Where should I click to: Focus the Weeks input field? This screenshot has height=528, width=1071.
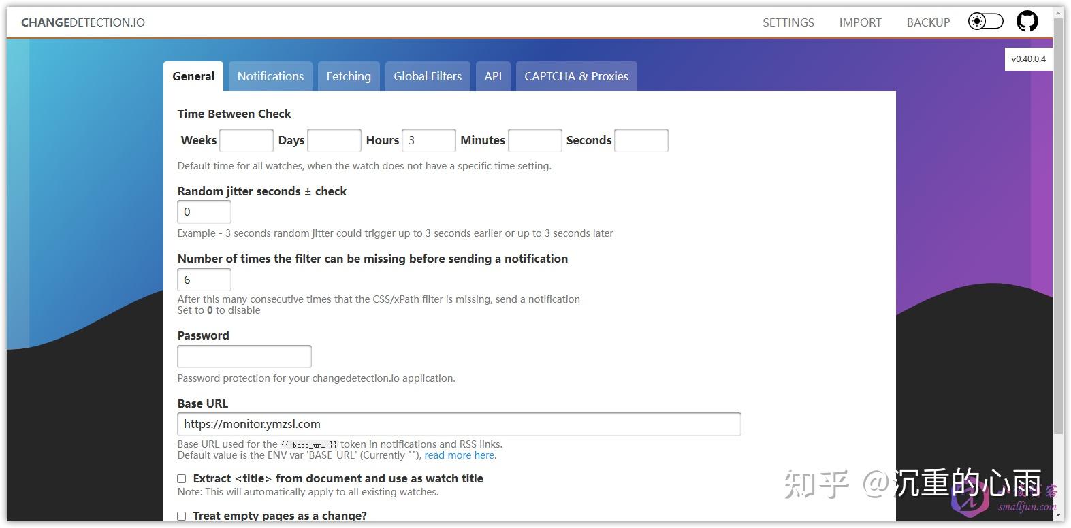(246, 140)
